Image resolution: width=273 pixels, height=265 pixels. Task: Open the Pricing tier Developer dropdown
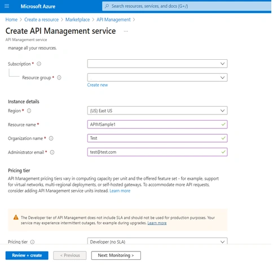157,241
